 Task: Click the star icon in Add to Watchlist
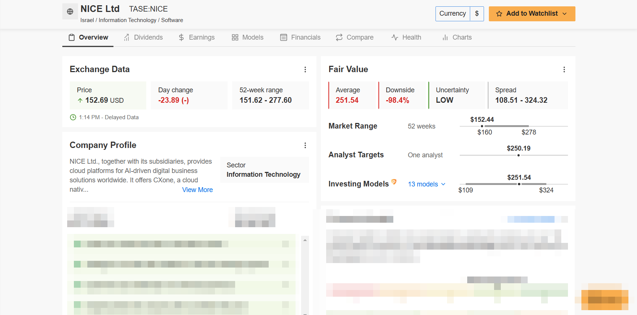click(499, 14)
